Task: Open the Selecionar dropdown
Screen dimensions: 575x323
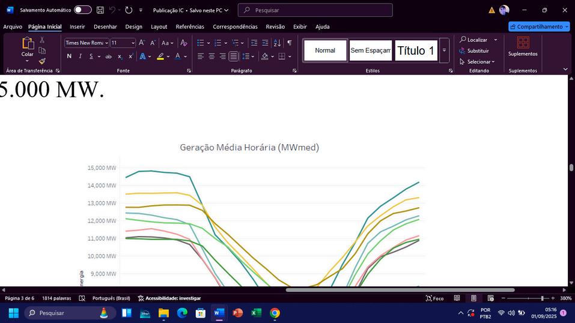Action: (x=477, y=62)
